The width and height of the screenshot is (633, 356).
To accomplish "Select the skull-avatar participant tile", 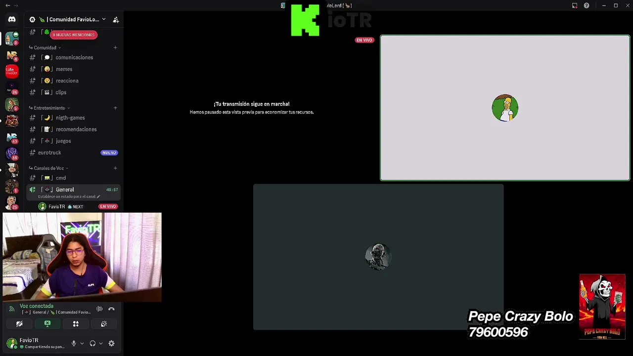I will click(378, 257).
